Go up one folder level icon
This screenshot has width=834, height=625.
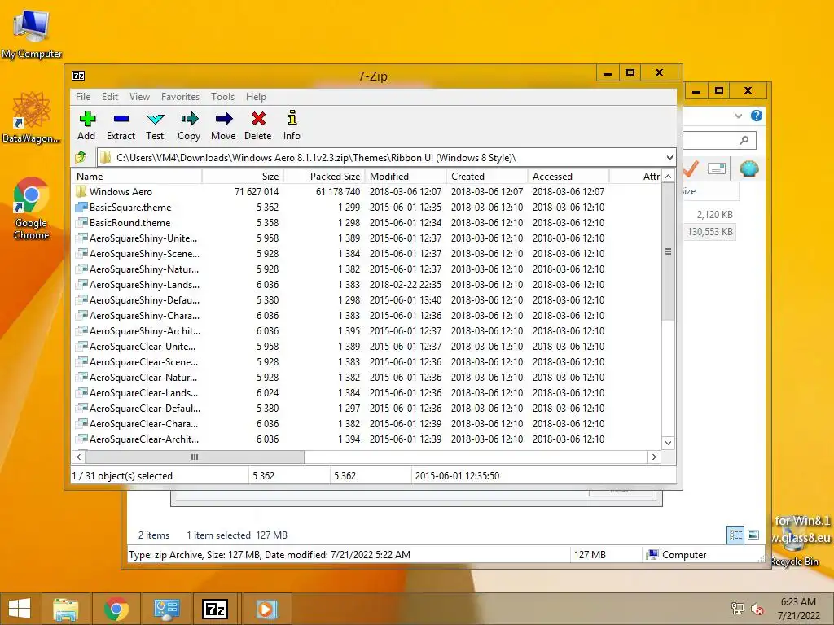click(81, 157)
